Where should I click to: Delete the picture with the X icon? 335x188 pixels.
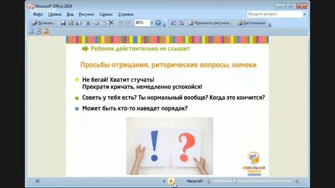111,22
